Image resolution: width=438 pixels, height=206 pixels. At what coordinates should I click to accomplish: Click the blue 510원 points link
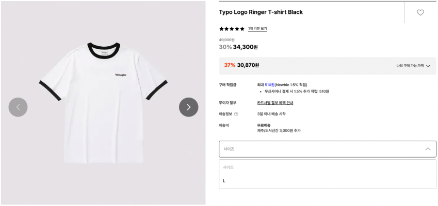(x=269, y=85)
